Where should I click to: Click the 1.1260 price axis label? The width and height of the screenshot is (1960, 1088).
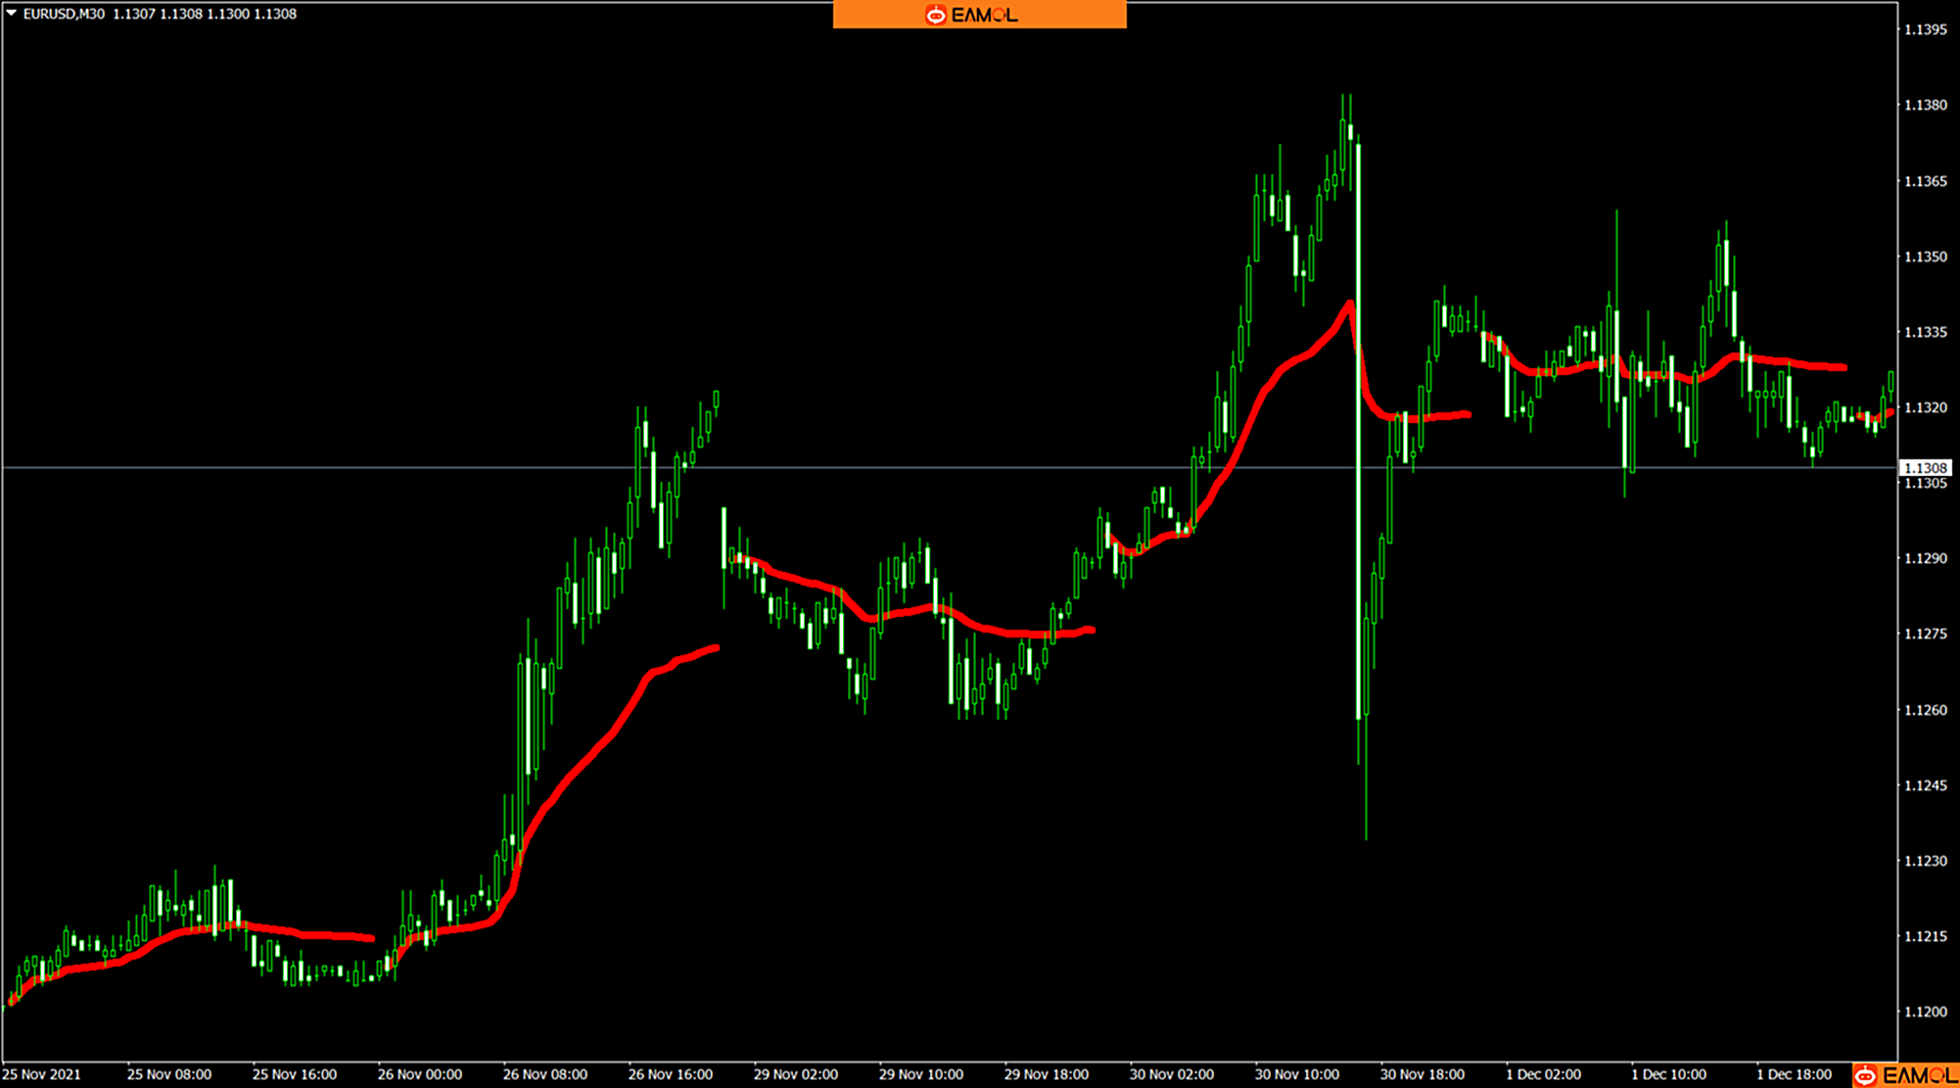pos(1925,710)
